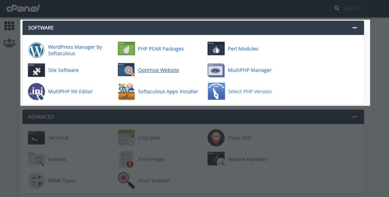Click the Error Pages document icon
Screen dimensions: 389x197
(126, 159)
